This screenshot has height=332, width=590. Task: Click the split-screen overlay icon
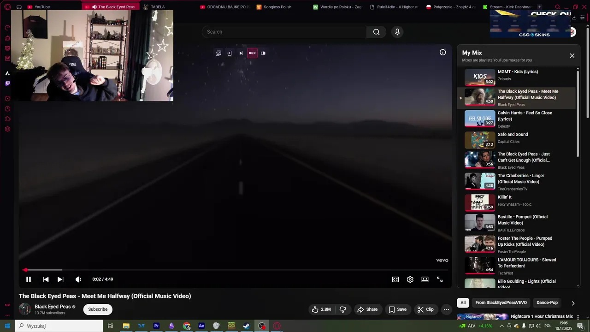(263, 53)
